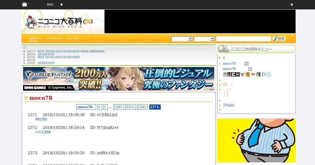The height and width of the screenshot is (165, 315).
Task: Open the first search category dropdown
Action: coord(182,39)
